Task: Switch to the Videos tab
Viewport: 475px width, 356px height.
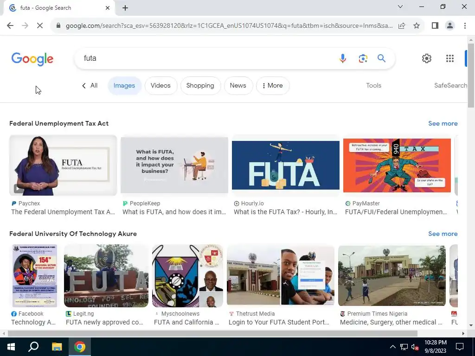Action: (x=160, y=86)
